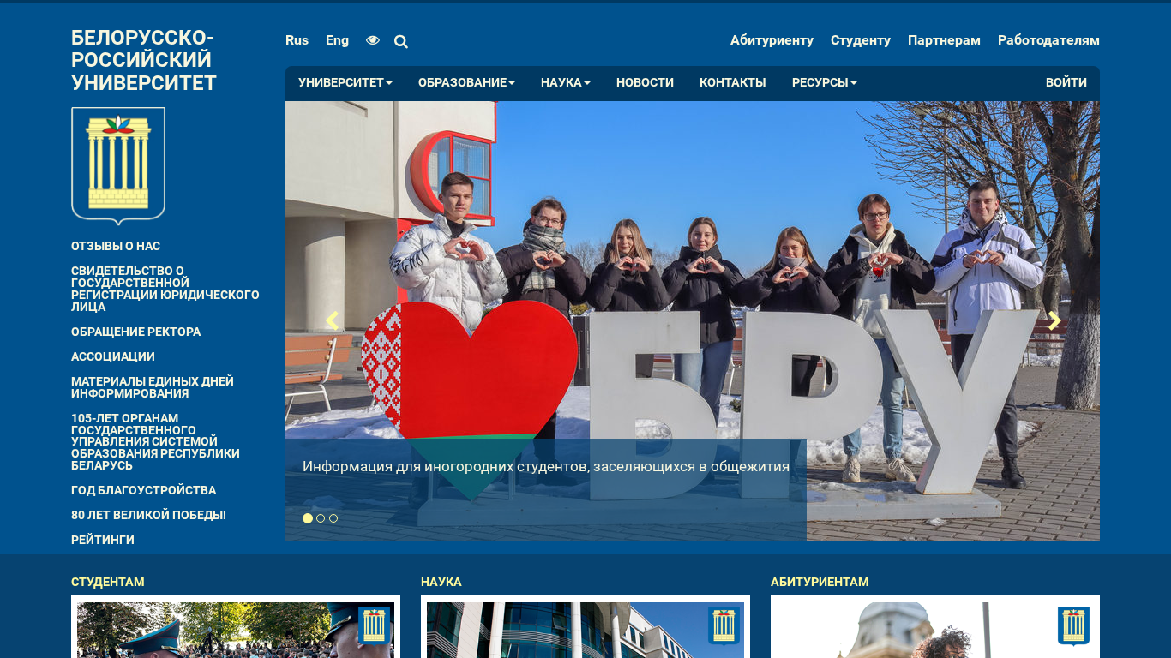The width and height of the screenshot is (1171, 658).
Task: Expand the Образование dropdown menu
Action: (466, 83)
